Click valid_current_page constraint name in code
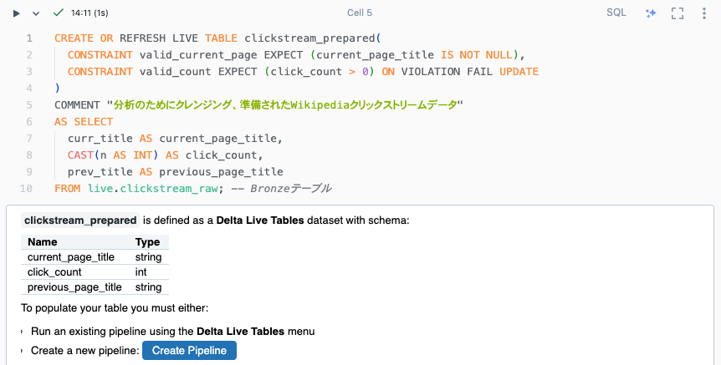 [x=198, y=55]
